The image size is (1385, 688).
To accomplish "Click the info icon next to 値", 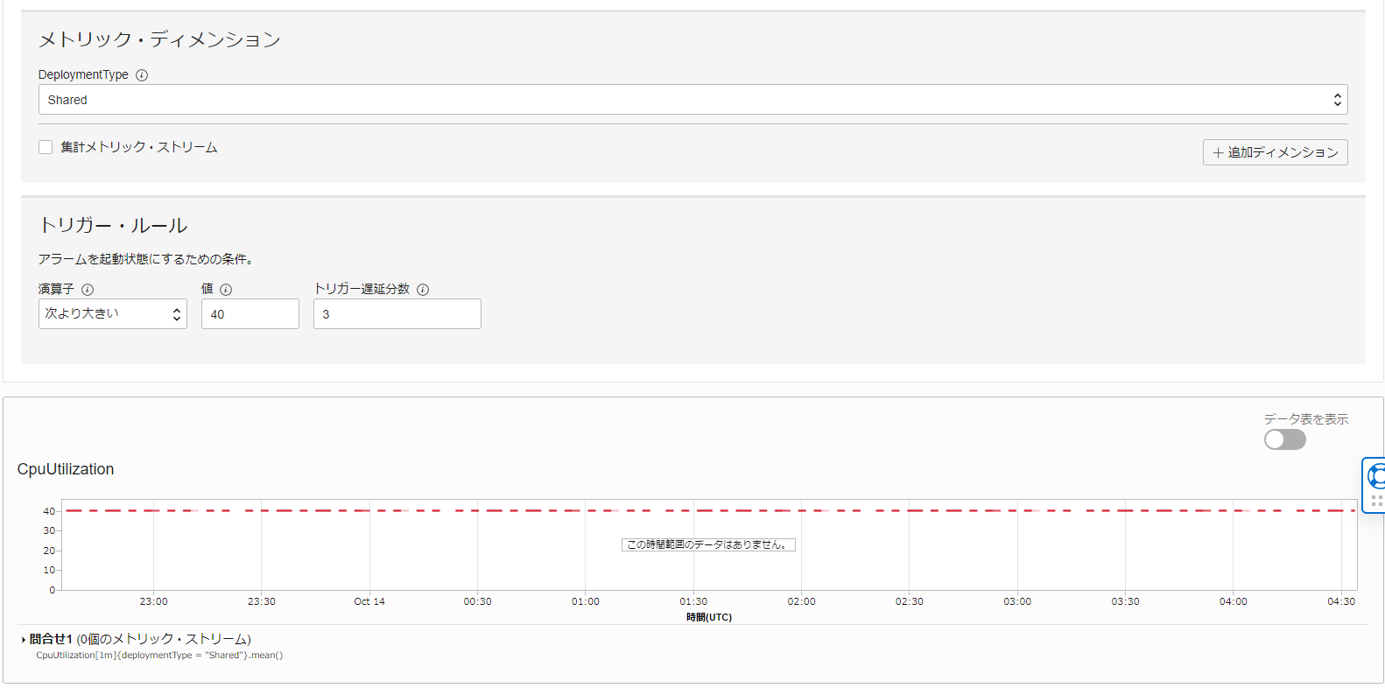I will 226,290.
